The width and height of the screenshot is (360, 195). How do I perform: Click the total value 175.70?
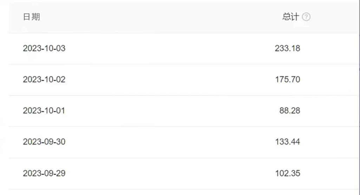(288, 79)
